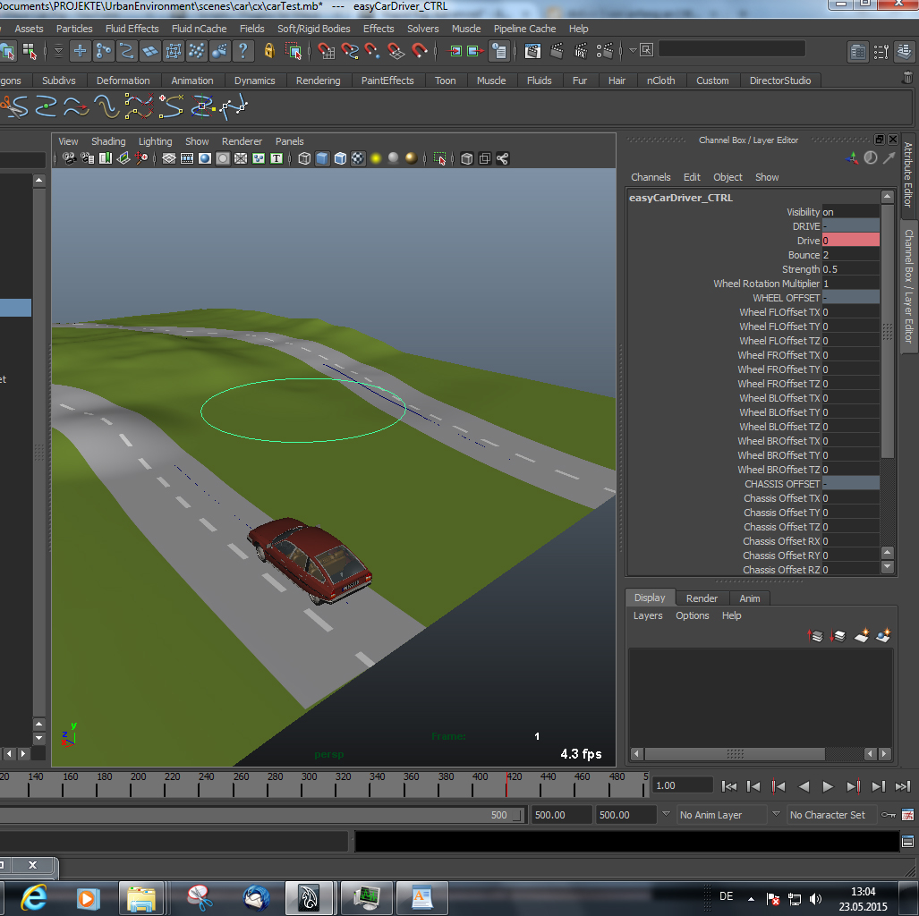Create a new empty display layer
Image resolution: width=919 pixels, height=916 pixels.
click(862, 635)
